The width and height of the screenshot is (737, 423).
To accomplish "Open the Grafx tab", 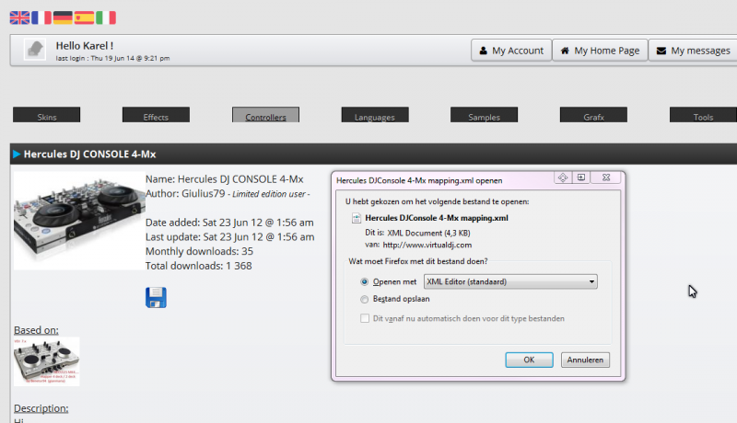I will coord(593,115).
